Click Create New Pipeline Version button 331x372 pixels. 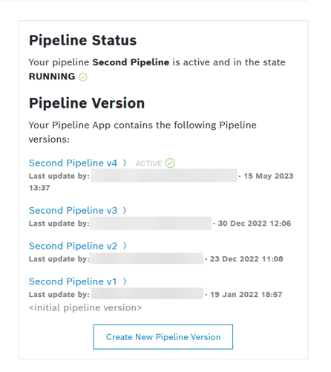163,337
